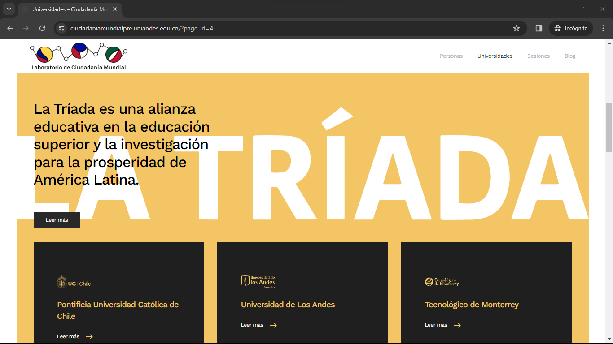Open Tecnológico de Monterrey heading link

[x=472, y=305]
